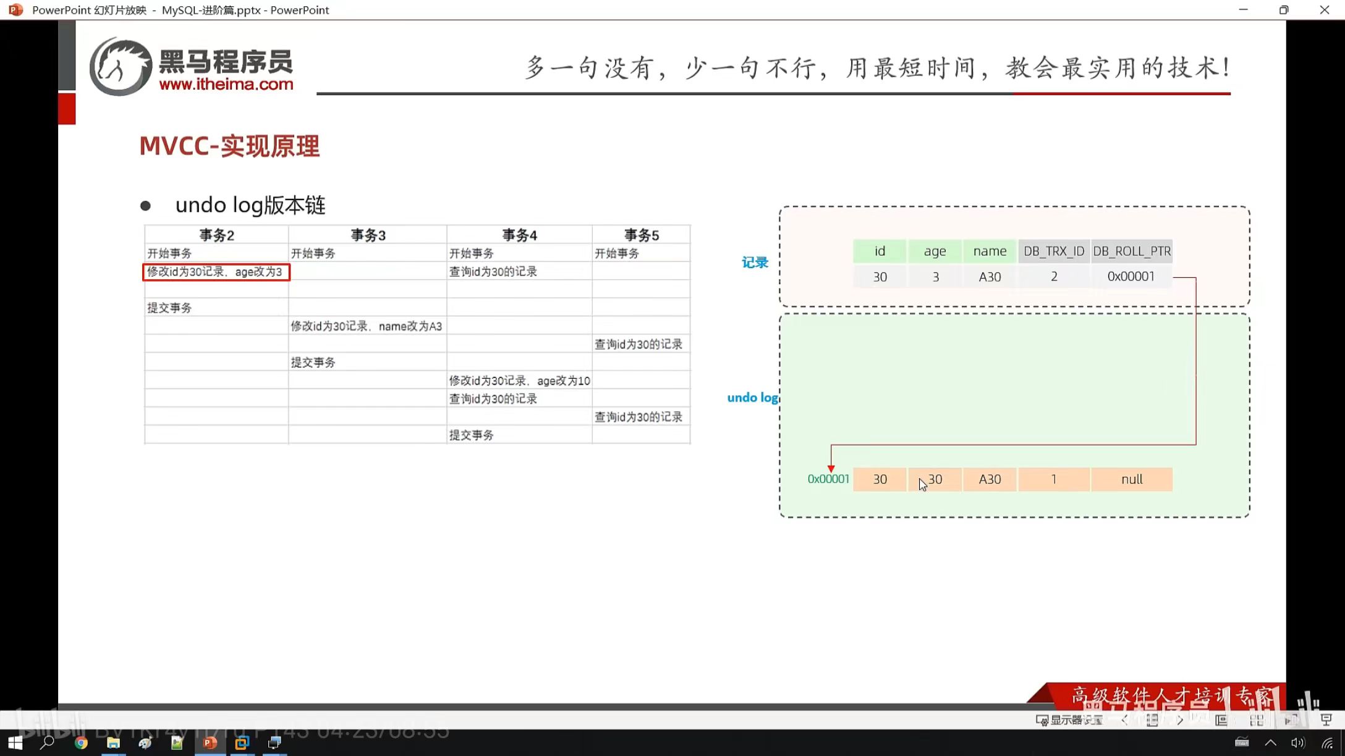Image resolution: width=1345 pixels, height=756 pixels.
Task: Click 开始事务 under 事务5
Action: [x=617, y=253]
